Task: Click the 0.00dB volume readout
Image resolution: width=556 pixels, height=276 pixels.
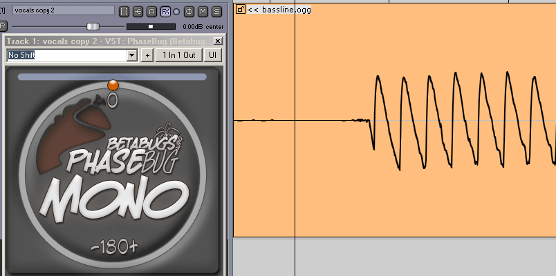Action: point(193,27)
